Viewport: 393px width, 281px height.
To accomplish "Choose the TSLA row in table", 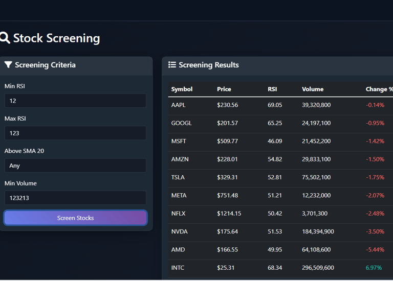I will coord(178,177).
